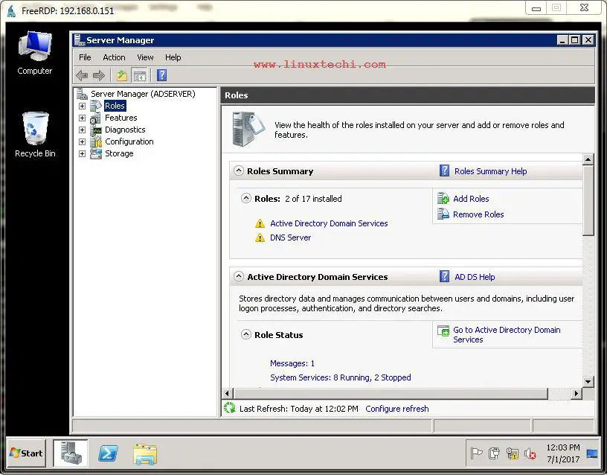Screen dimensions: 607x475
Task: Expand the Diagnostics tree node
Action: (82, 130)
